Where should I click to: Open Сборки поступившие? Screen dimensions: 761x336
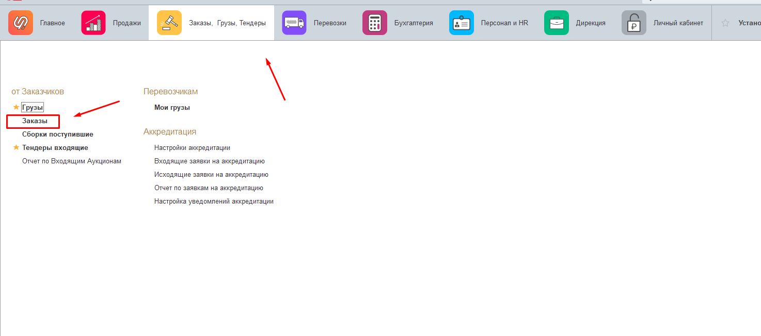coord(58,135)
